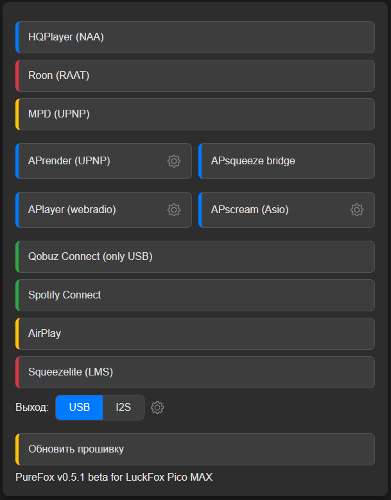This screenshot has height=500, width=391.
Task: Activate MPD (UPNP) player
Action: 195,114
